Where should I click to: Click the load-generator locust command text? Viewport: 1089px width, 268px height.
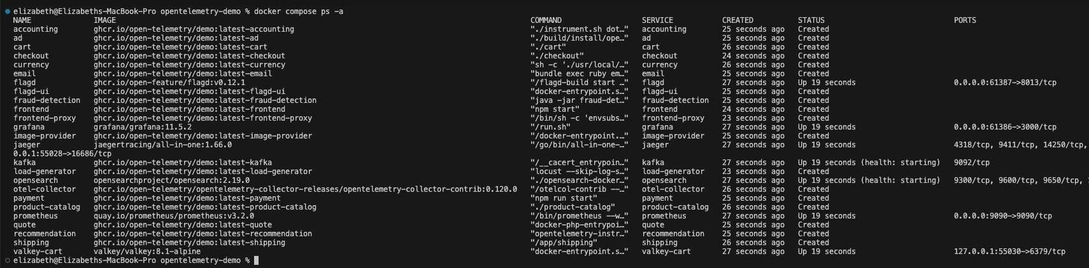[579, 171]
